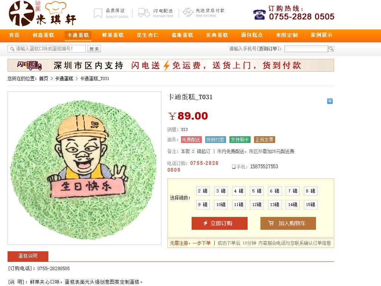Open the 慕斯蛋糕 navigation item
The image size is (381, 286).
point(183,35)
